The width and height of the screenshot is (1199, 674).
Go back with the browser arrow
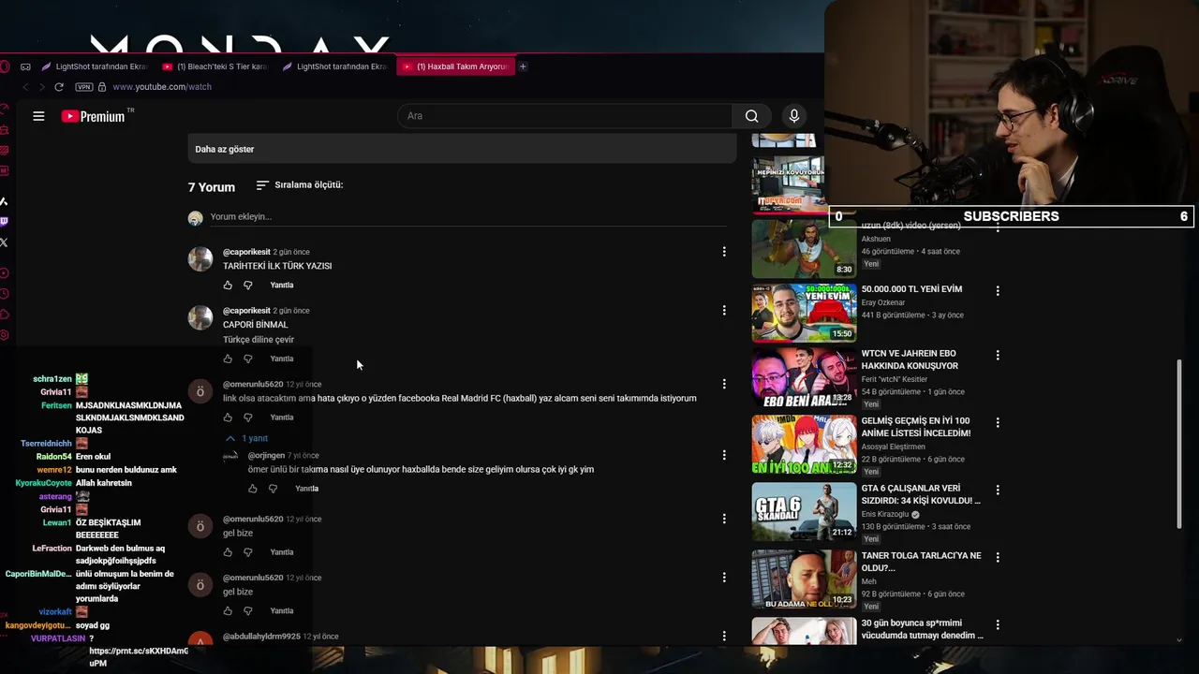25,87
